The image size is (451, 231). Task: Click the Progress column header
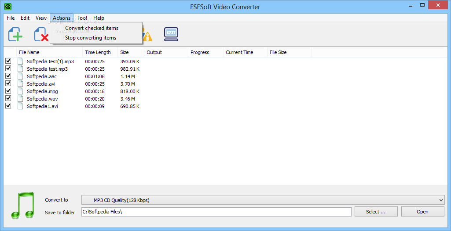205,52
